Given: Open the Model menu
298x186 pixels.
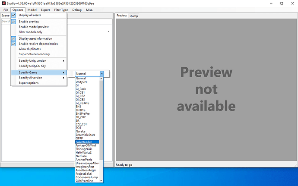Looking at the screenshot, I should pyautogui.click(x=32, y=9).
